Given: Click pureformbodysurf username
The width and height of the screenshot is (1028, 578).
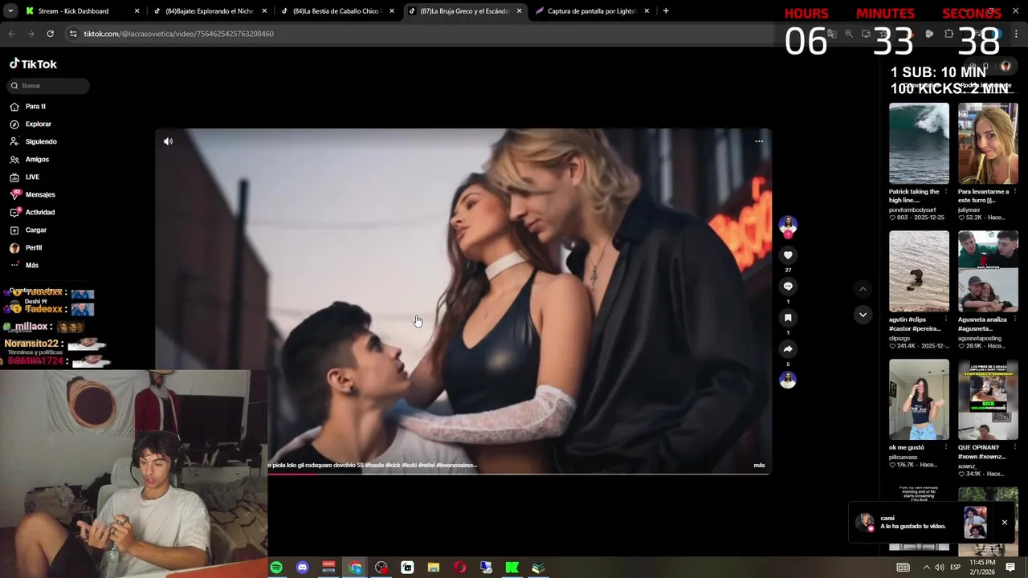Looking at the screenshot, I should pos(914,210).
